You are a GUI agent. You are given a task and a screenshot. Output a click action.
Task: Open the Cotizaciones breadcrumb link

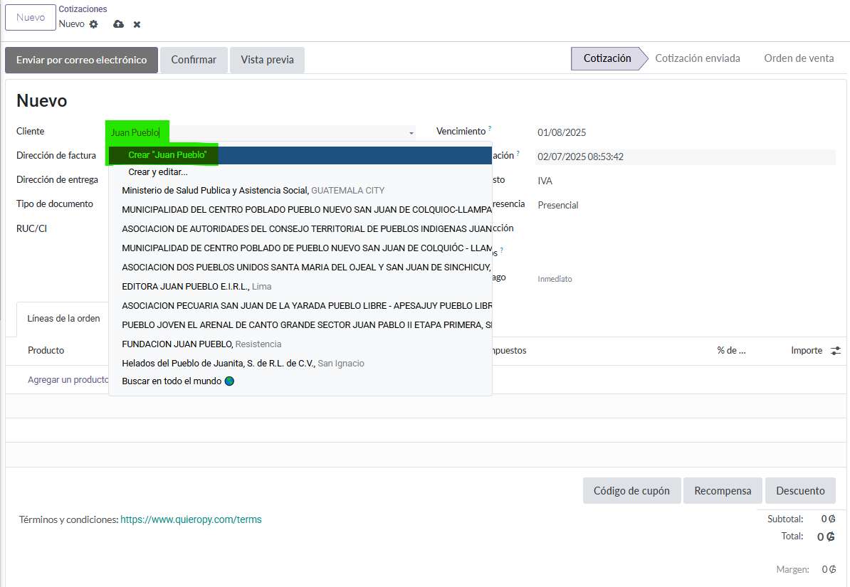coord(83,9)
